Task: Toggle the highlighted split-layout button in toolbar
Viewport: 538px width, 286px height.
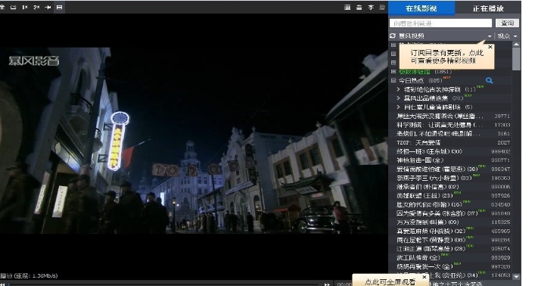Action: point(59,8)
